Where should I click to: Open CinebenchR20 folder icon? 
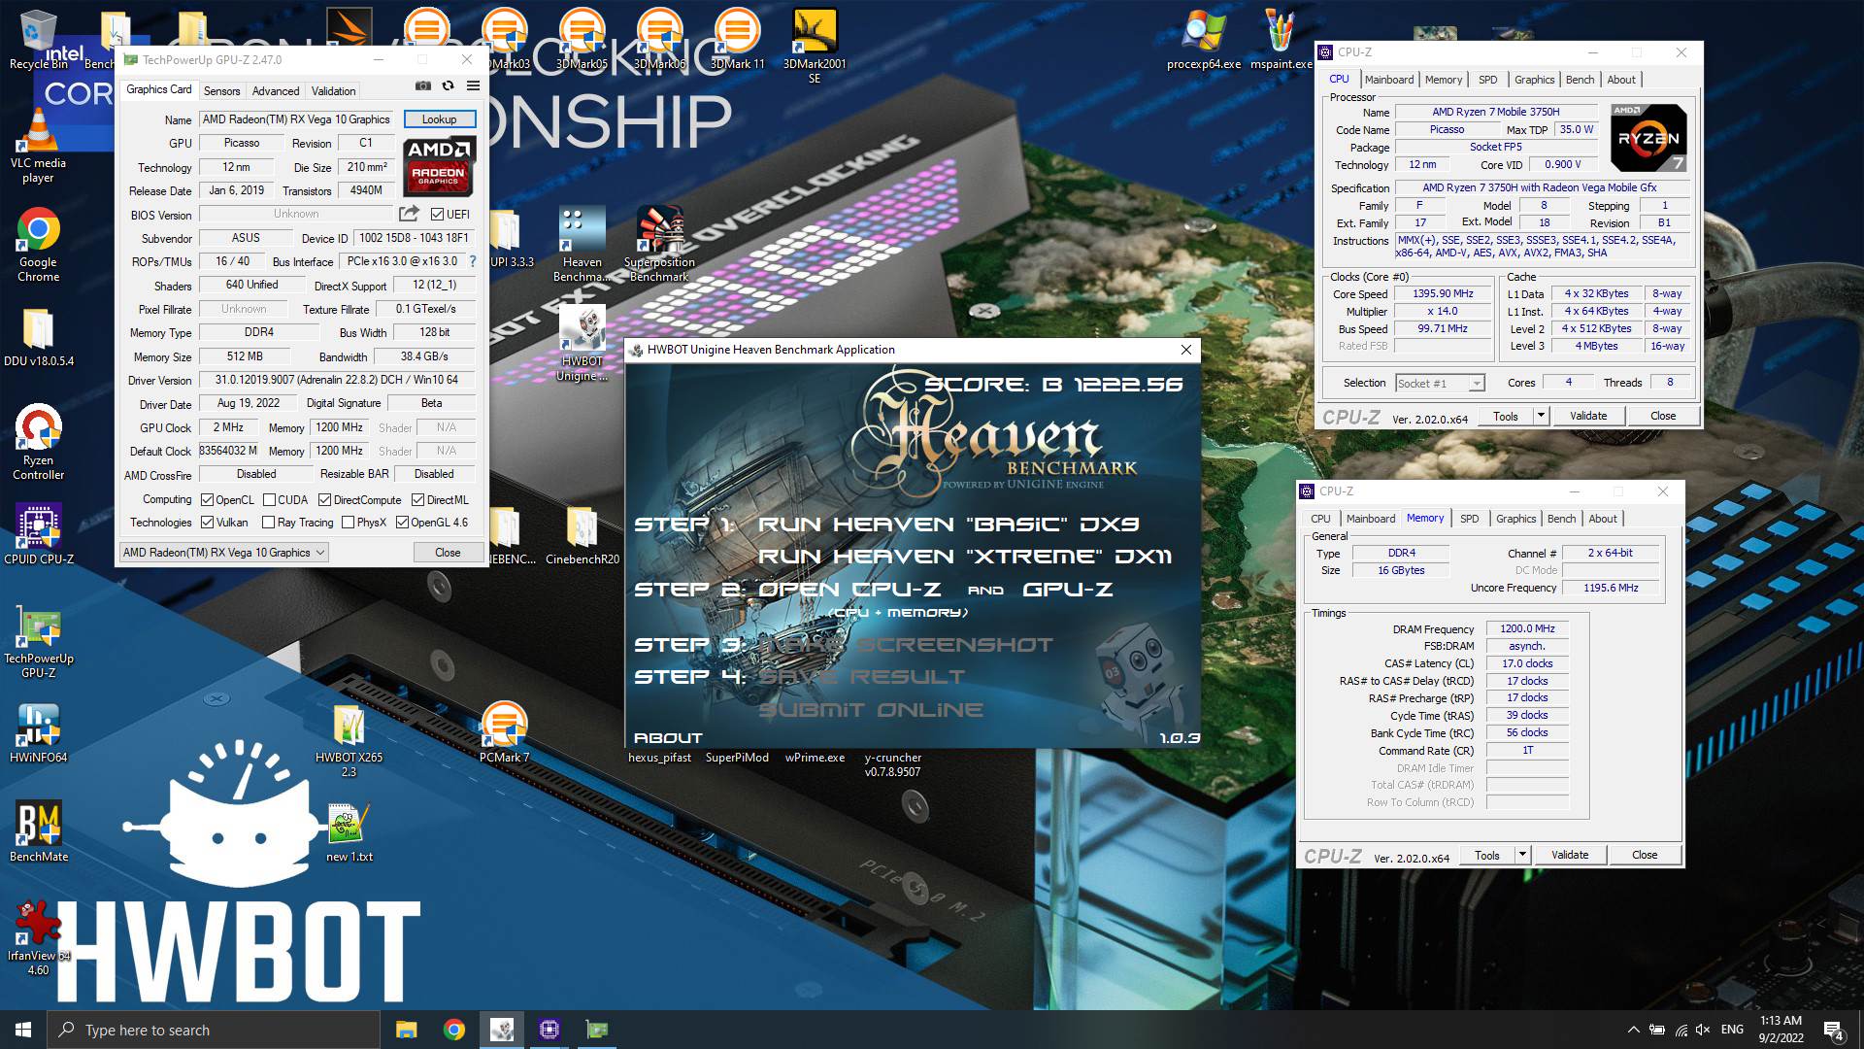(582, 536)
